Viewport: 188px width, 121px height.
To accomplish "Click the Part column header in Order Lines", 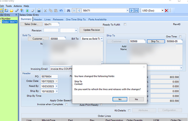I will 70,120.
